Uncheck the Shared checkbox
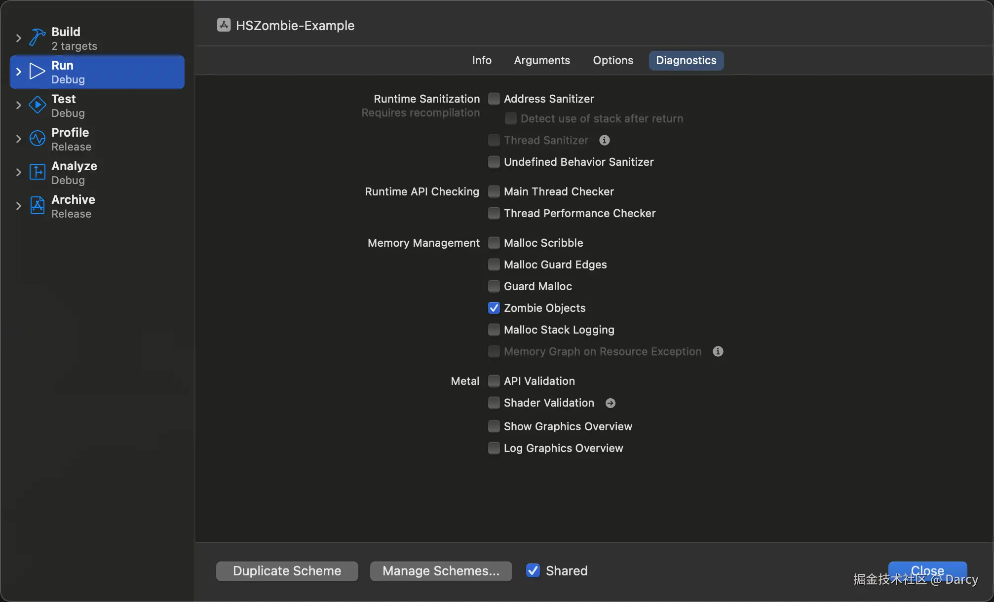The image size is (994, 602). (x=533, y=570)
